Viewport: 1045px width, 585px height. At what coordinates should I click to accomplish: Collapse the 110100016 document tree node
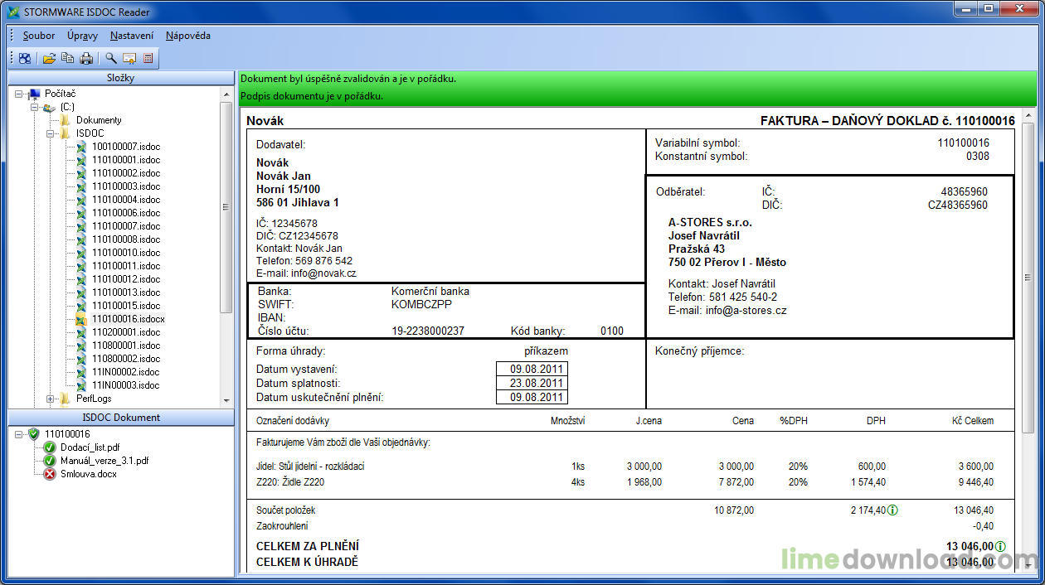click(18, 434)
